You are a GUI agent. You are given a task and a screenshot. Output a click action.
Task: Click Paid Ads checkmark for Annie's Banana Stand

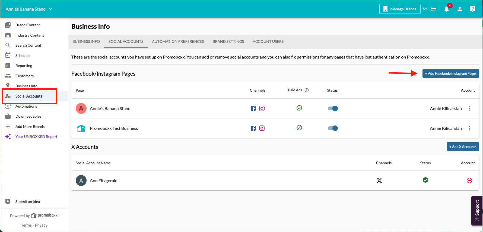(299, 108)
